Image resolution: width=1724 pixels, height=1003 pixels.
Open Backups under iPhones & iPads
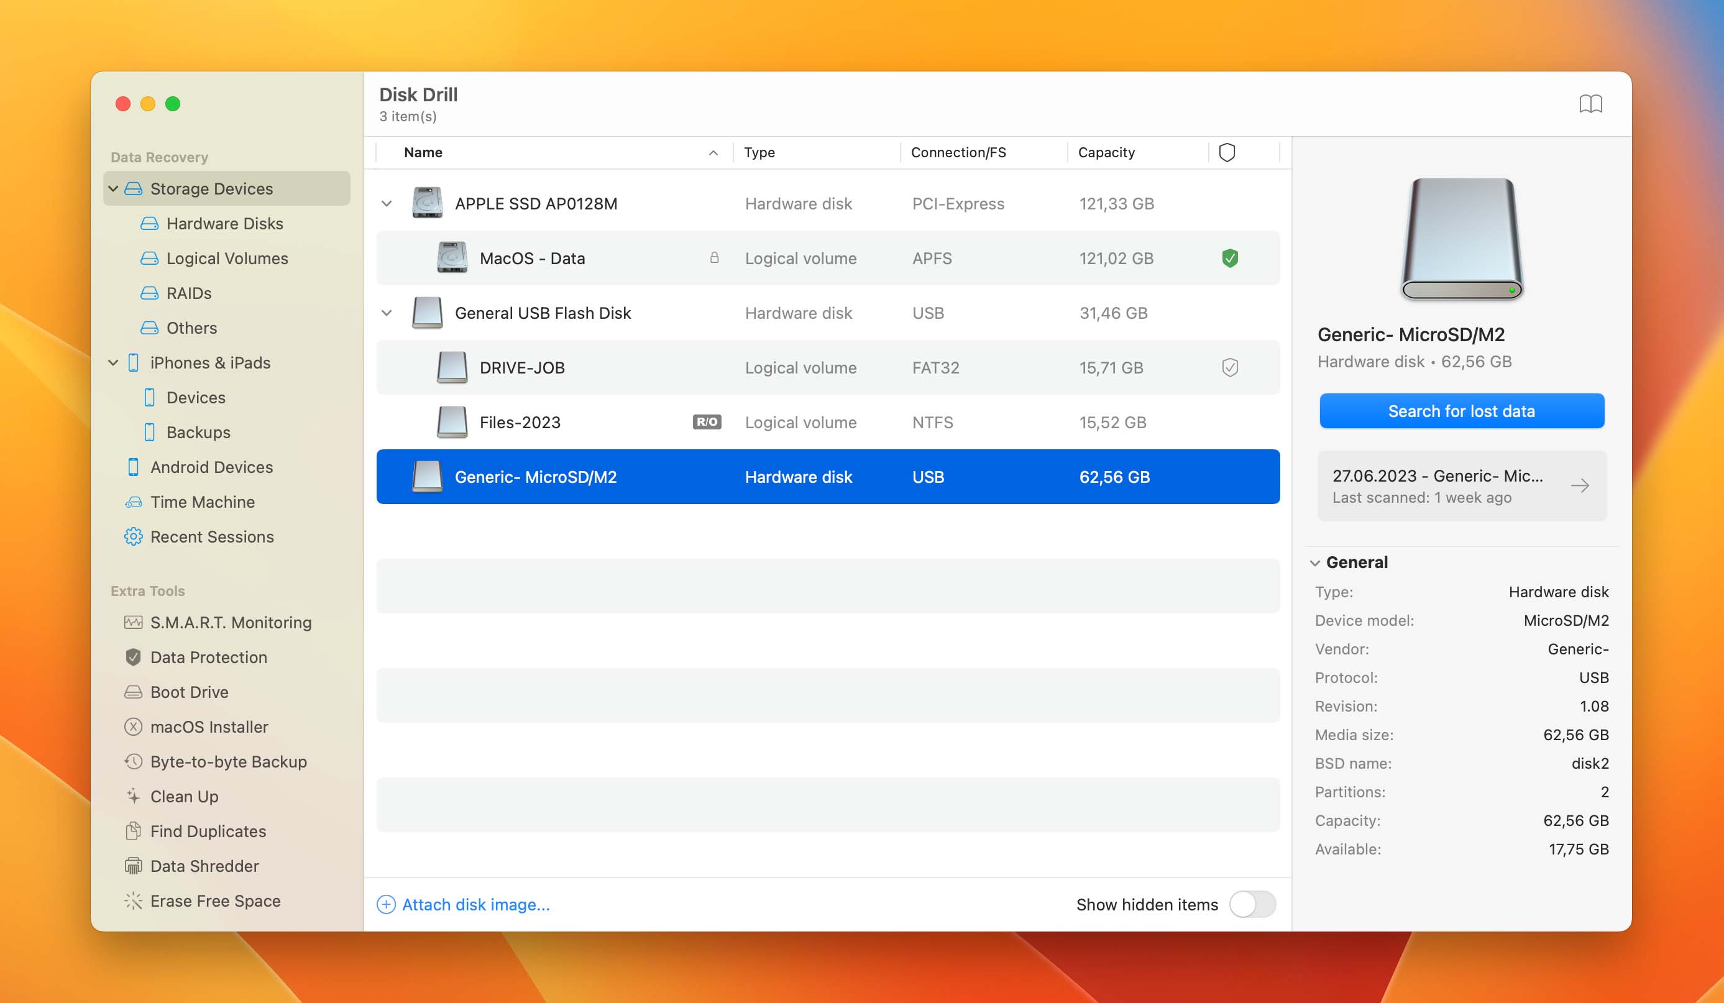(198, 433)
